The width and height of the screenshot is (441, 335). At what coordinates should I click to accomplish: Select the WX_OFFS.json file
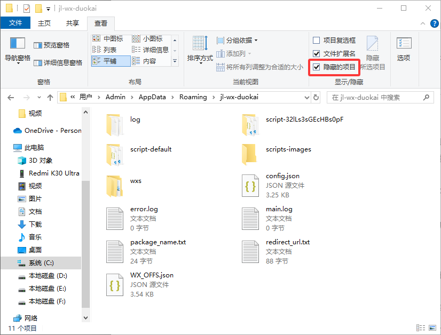[x=140, y=285]
